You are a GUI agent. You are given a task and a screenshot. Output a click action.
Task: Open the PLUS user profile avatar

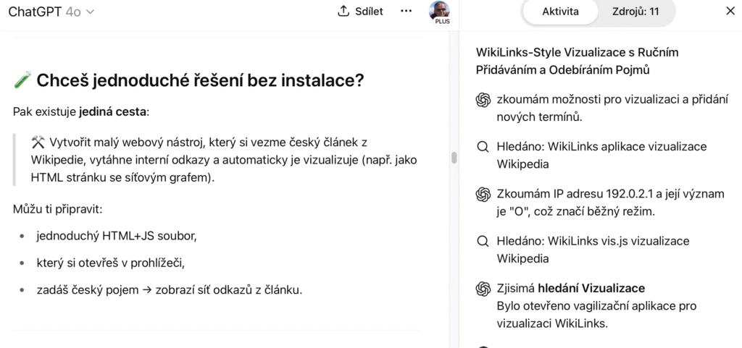440,12
